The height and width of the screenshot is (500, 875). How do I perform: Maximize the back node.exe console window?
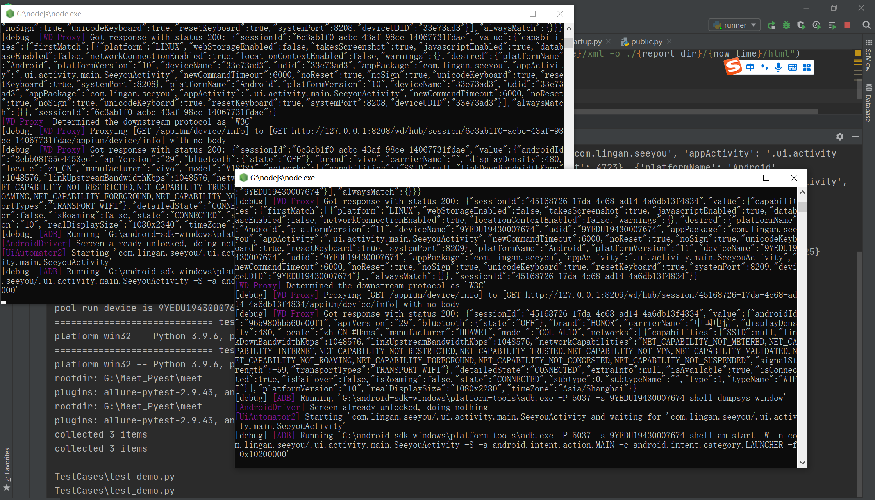click(x=532, y=14)
